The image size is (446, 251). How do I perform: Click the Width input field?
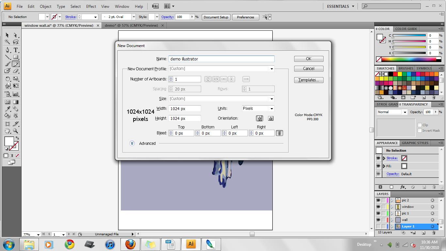(184, 109)
